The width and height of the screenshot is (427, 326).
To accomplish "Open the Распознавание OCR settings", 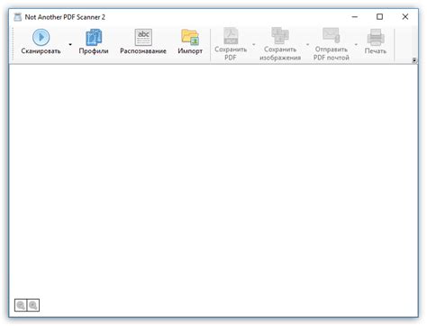I will pos(143,42).
